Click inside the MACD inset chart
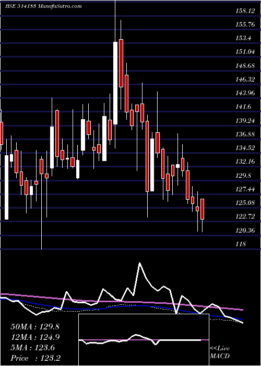261x366 pixels. coord(144,340)
